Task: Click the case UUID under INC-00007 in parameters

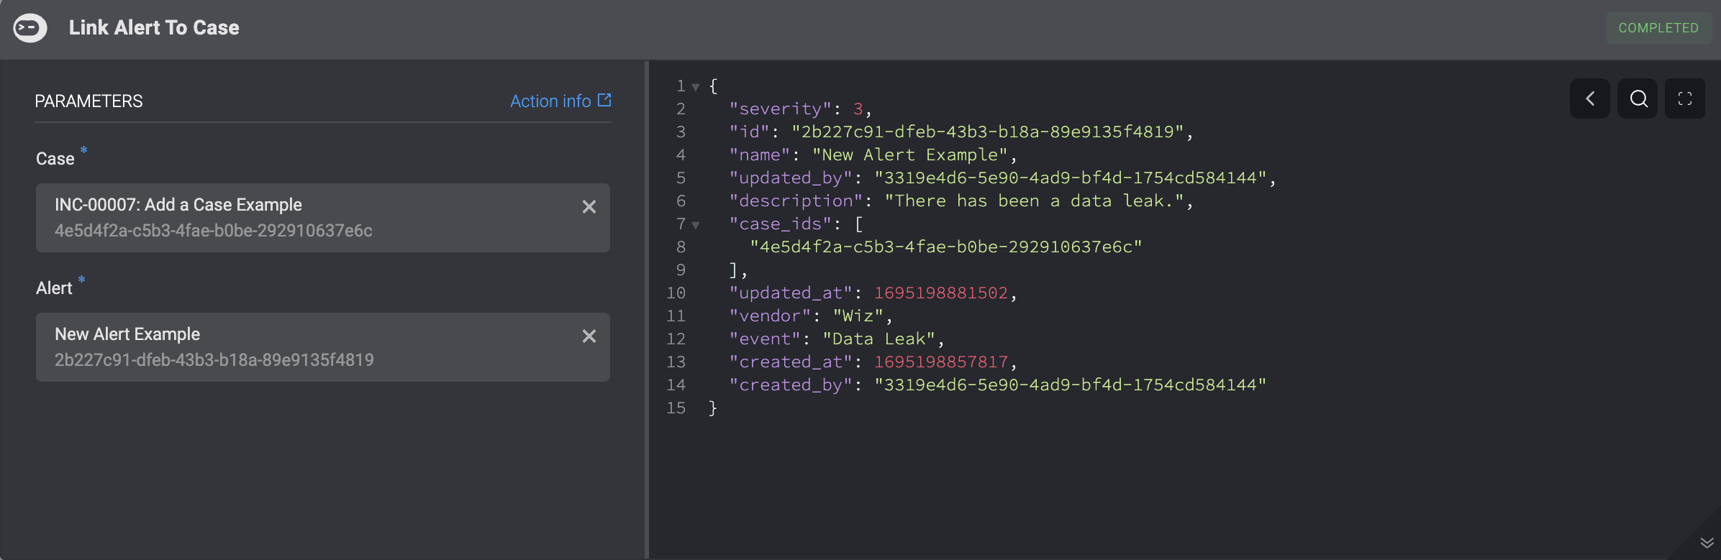Action: tap(214, 231)
